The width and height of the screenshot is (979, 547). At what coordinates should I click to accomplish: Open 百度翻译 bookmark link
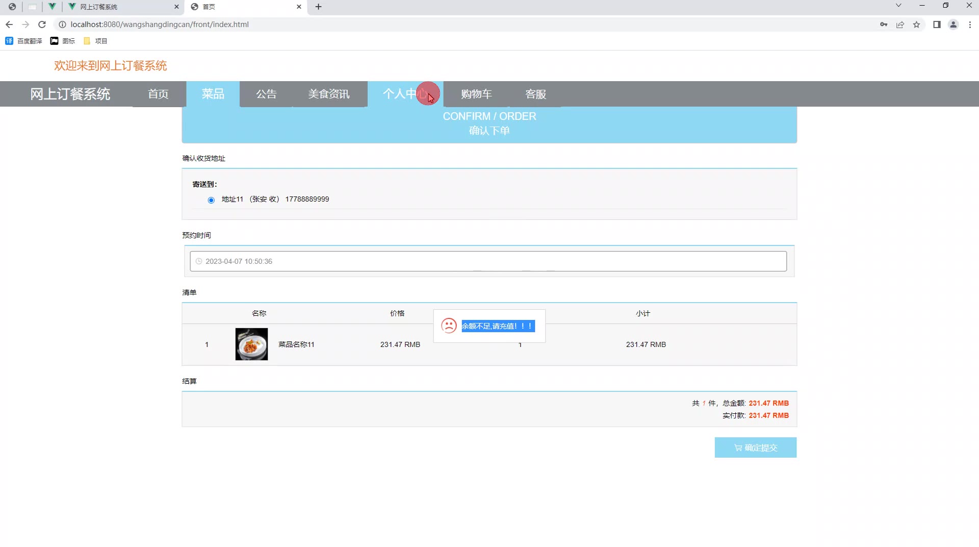[24, 41]
